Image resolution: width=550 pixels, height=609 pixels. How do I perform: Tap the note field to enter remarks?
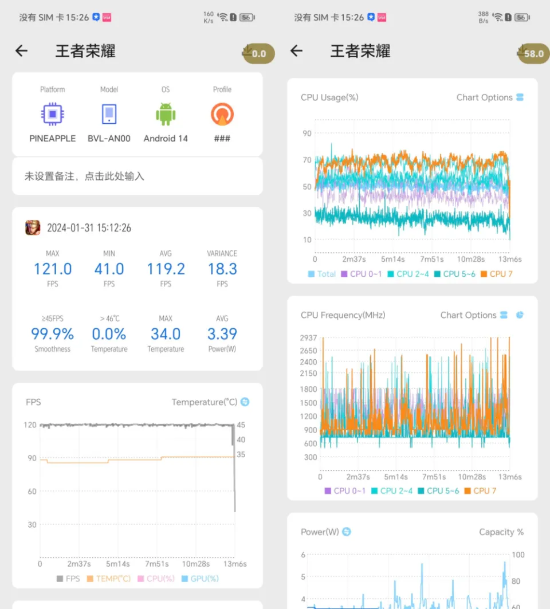[137, 176]
